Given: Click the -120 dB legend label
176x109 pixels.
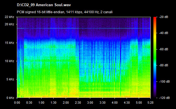Looking at the screenshot, I should point(164,98).
